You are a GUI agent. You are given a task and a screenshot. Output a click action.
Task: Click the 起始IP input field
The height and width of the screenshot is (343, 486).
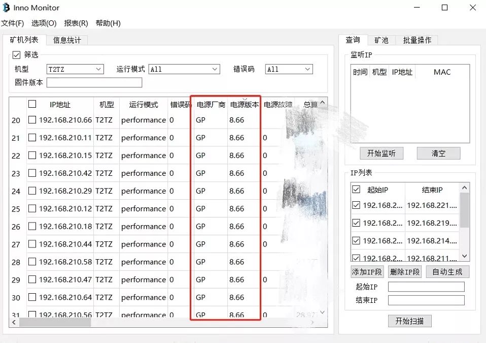[426, 287]
